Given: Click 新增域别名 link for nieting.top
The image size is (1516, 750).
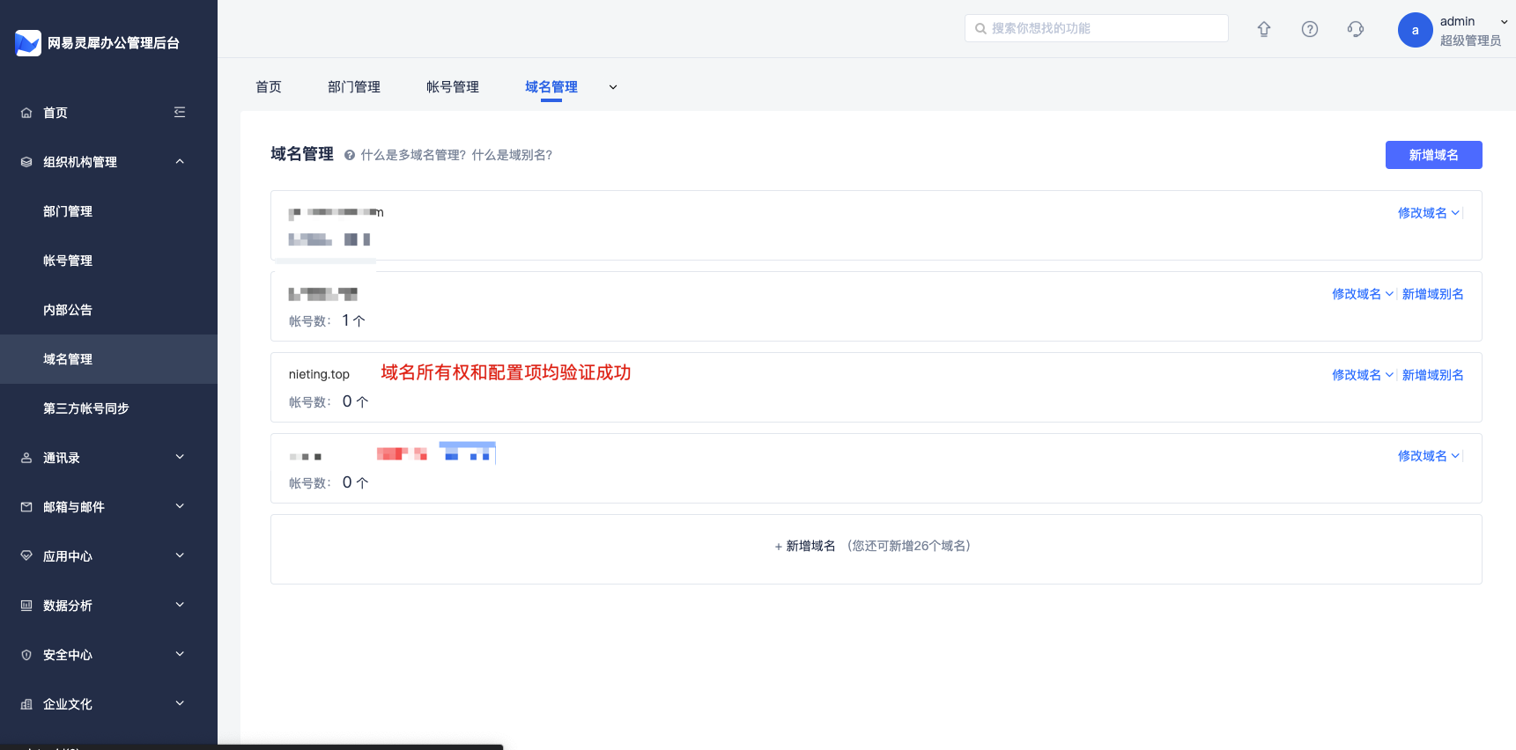Looking at the screenshot, I should [1432, 375].
